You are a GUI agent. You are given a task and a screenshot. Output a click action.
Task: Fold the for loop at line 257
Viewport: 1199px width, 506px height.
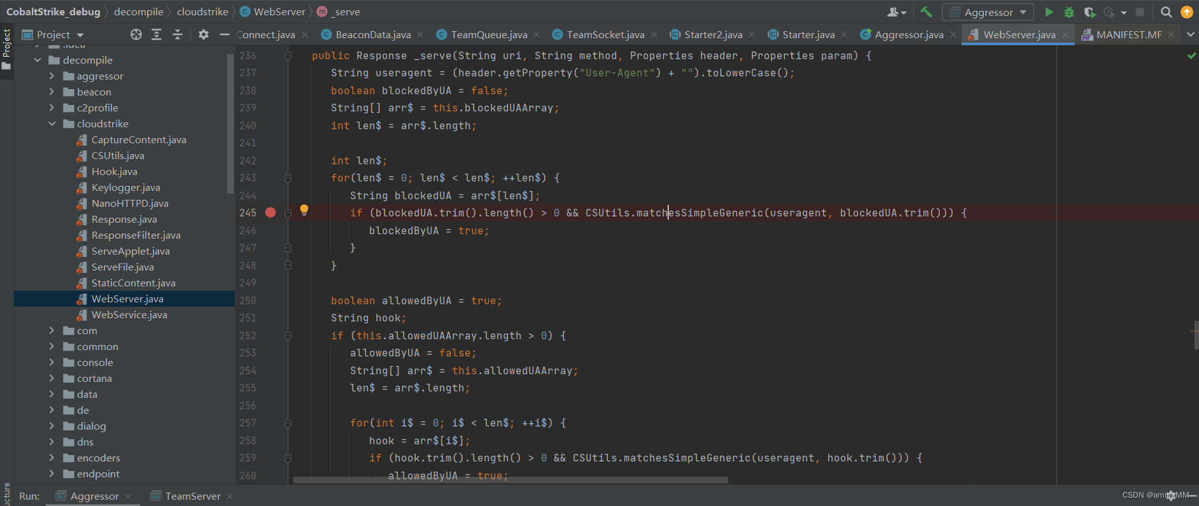click(x=288, y=423)
